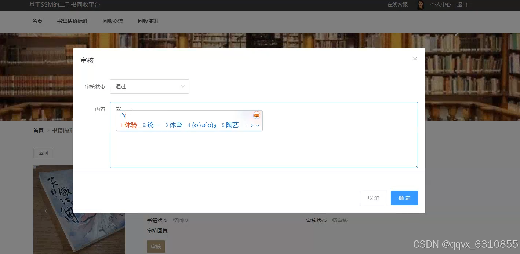Select IME candidate 2 统一
520x254 pixels.
(x=151, y=125)
